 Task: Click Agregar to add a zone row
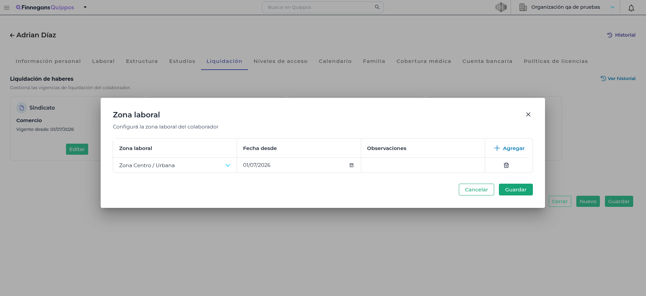(509, 148)
